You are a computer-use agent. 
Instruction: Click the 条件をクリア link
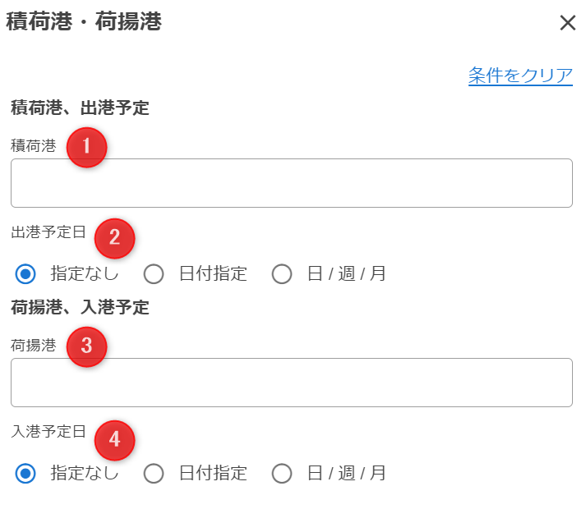click(x=520, y=76)
